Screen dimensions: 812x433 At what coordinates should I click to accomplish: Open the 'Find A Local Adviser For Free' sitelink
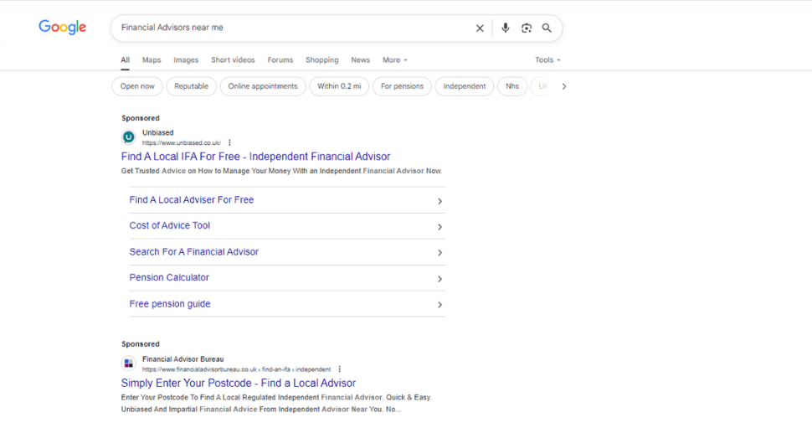(192, 200)
